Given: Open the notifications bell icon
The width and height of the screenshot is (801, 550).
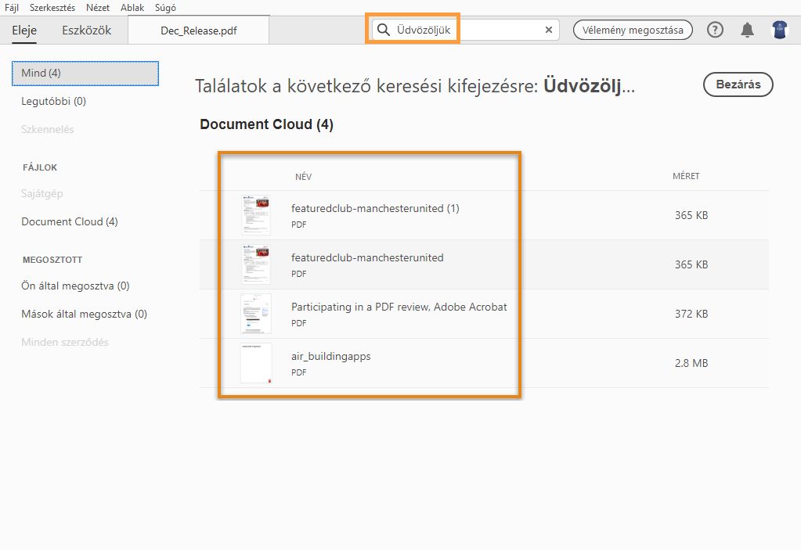Looking at the screenshot, I should [x=746, y=30].
